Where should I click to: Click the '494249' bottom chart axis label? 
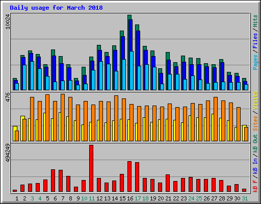(8, 152)
